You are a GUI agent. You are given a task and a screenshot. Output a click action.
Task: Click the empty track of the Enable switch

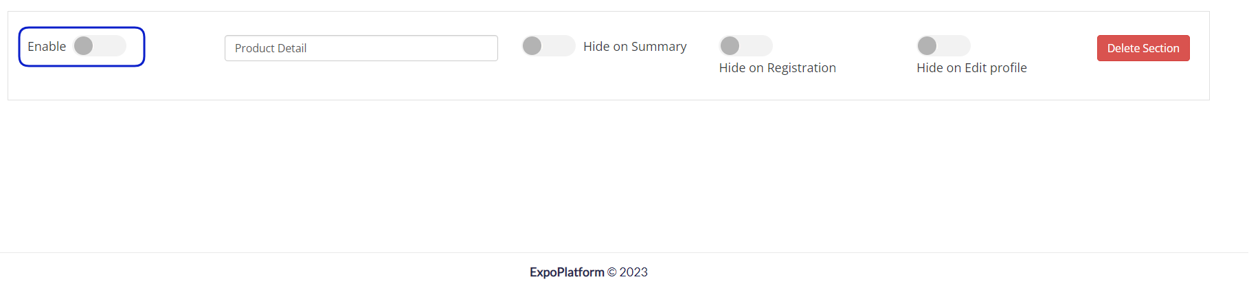pos(110,46)
